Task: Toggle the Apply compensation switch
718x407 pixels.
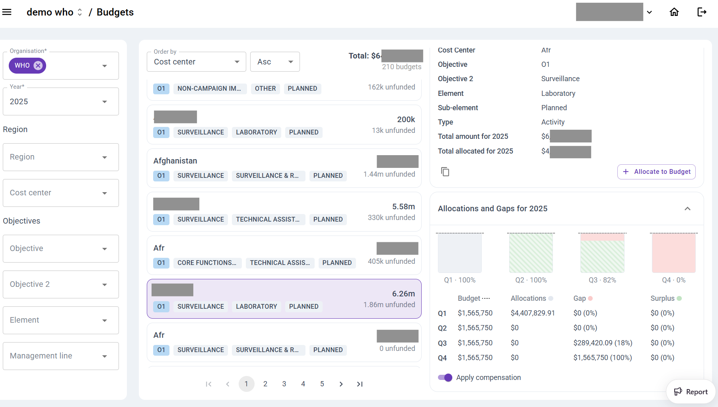Action: click(445, 378)
